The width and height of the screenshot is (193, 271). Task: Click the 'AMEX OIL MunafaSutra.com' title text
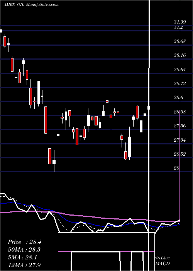tap(31, 5)
